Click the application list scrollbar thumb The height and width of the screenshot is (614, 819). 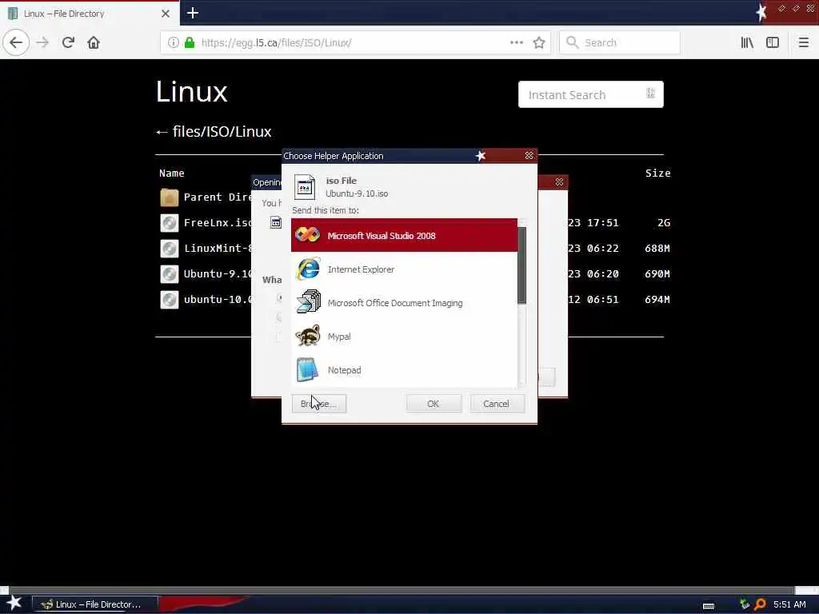click(x=521, y=265)
